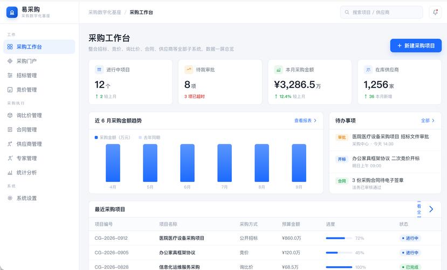Focus the 搜索项目 / 供应商 search field
Screen dimensions: 447x270
click(x=381, y=12)
